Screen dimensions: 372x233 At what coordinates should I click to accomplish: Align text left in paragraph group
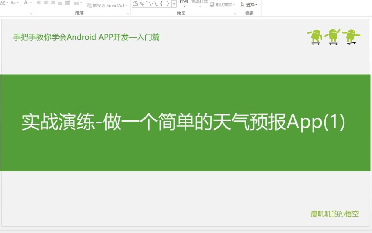[39, 3]
